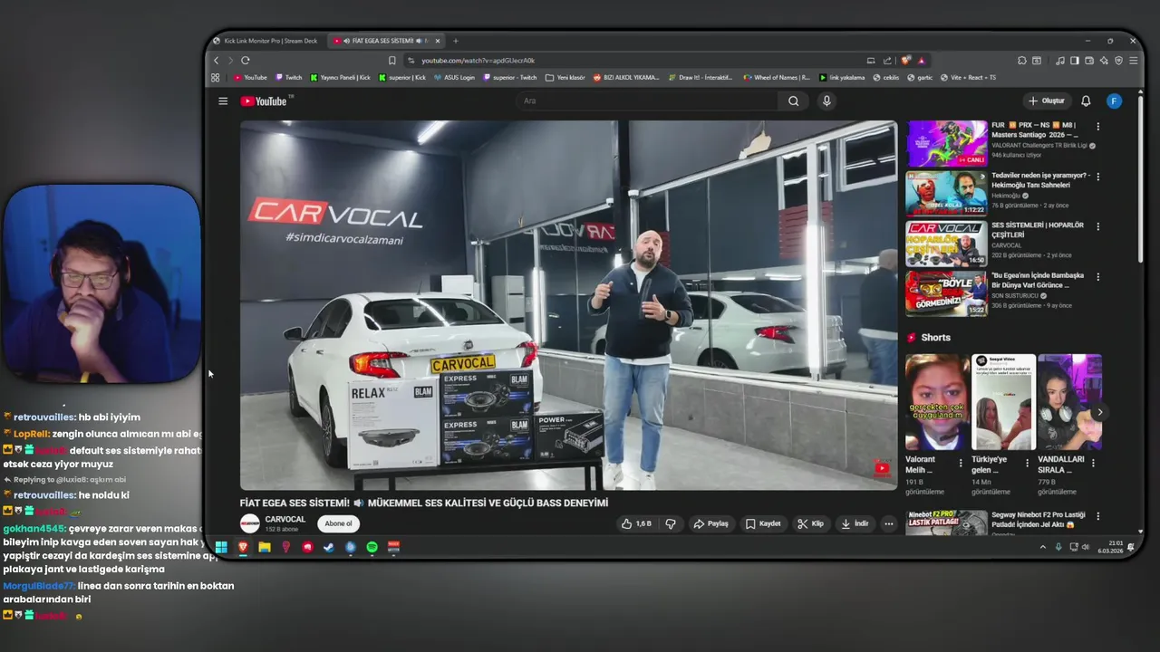
Task: Open CARVOCAL channel name link
Action: pos(285,520)
